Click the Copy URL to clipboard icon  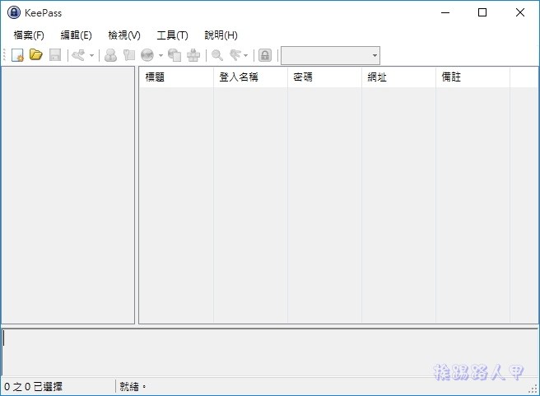[175, 55]
